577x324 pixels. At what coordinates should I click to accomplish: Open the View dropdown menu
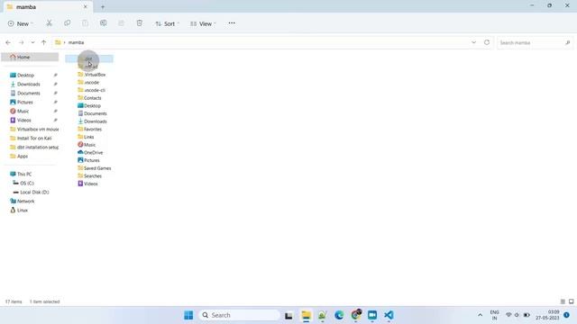[x=203, y=23]
